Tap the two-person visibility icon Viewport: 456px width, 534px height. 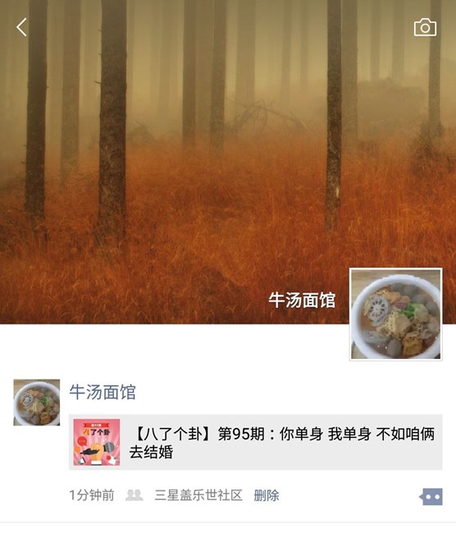134,495
